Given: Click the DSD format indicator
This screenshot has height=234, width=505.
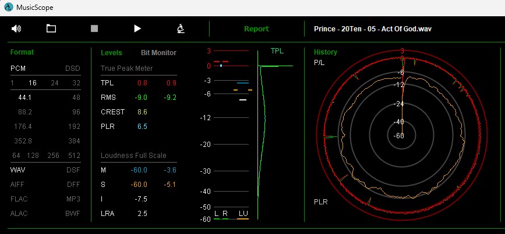Looking at the screenshot, I should (73, 69).
